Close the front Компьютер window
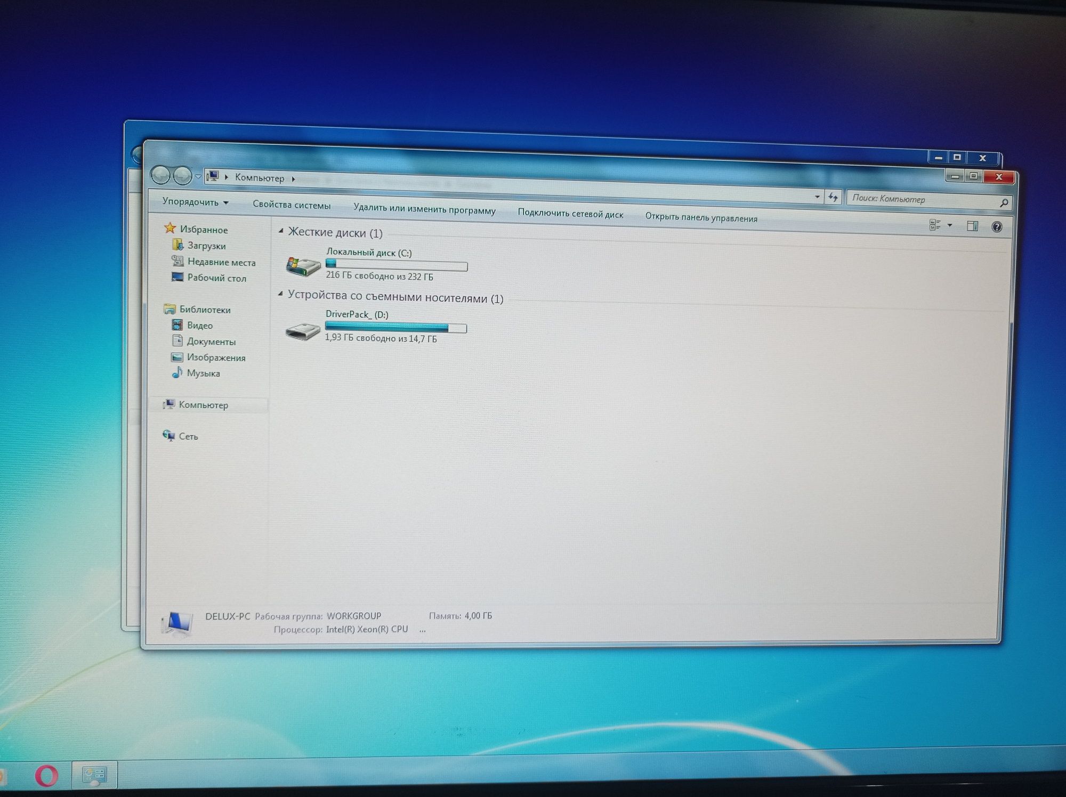Screen dimensions: 1066x797 click(x=999, y=177)
